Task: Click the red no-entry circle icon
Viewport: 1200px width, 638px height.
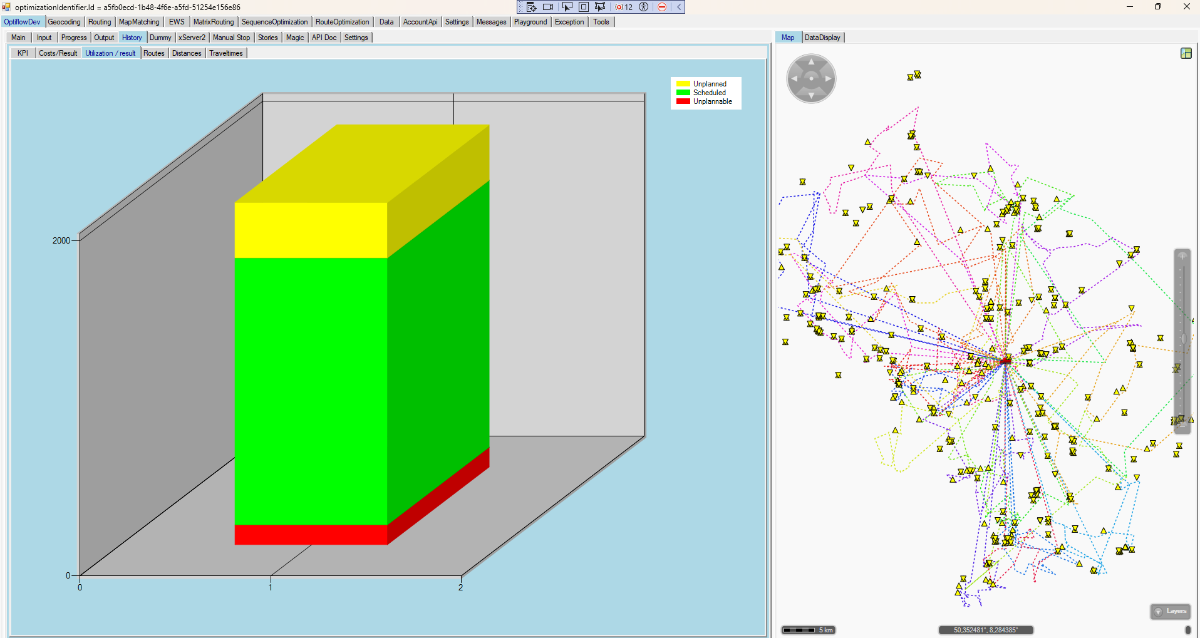Action: pos(662,7)
